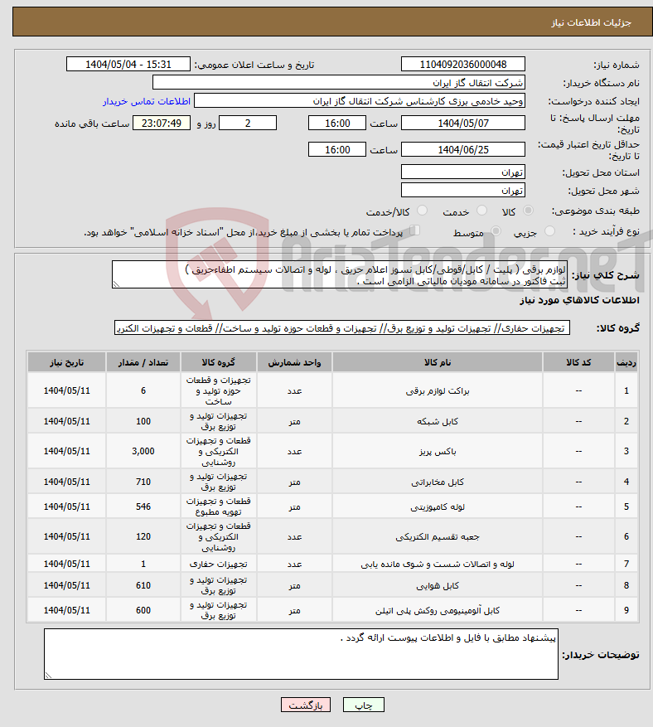This screenshot has width=653, height=727.
Task: Click the گروه کالا field
Action: coord(342,328)
